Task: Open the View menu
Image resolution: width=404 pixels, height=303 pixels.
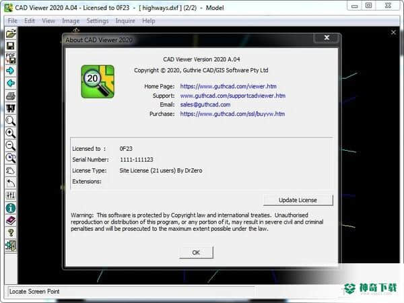Action: point(48,21)
